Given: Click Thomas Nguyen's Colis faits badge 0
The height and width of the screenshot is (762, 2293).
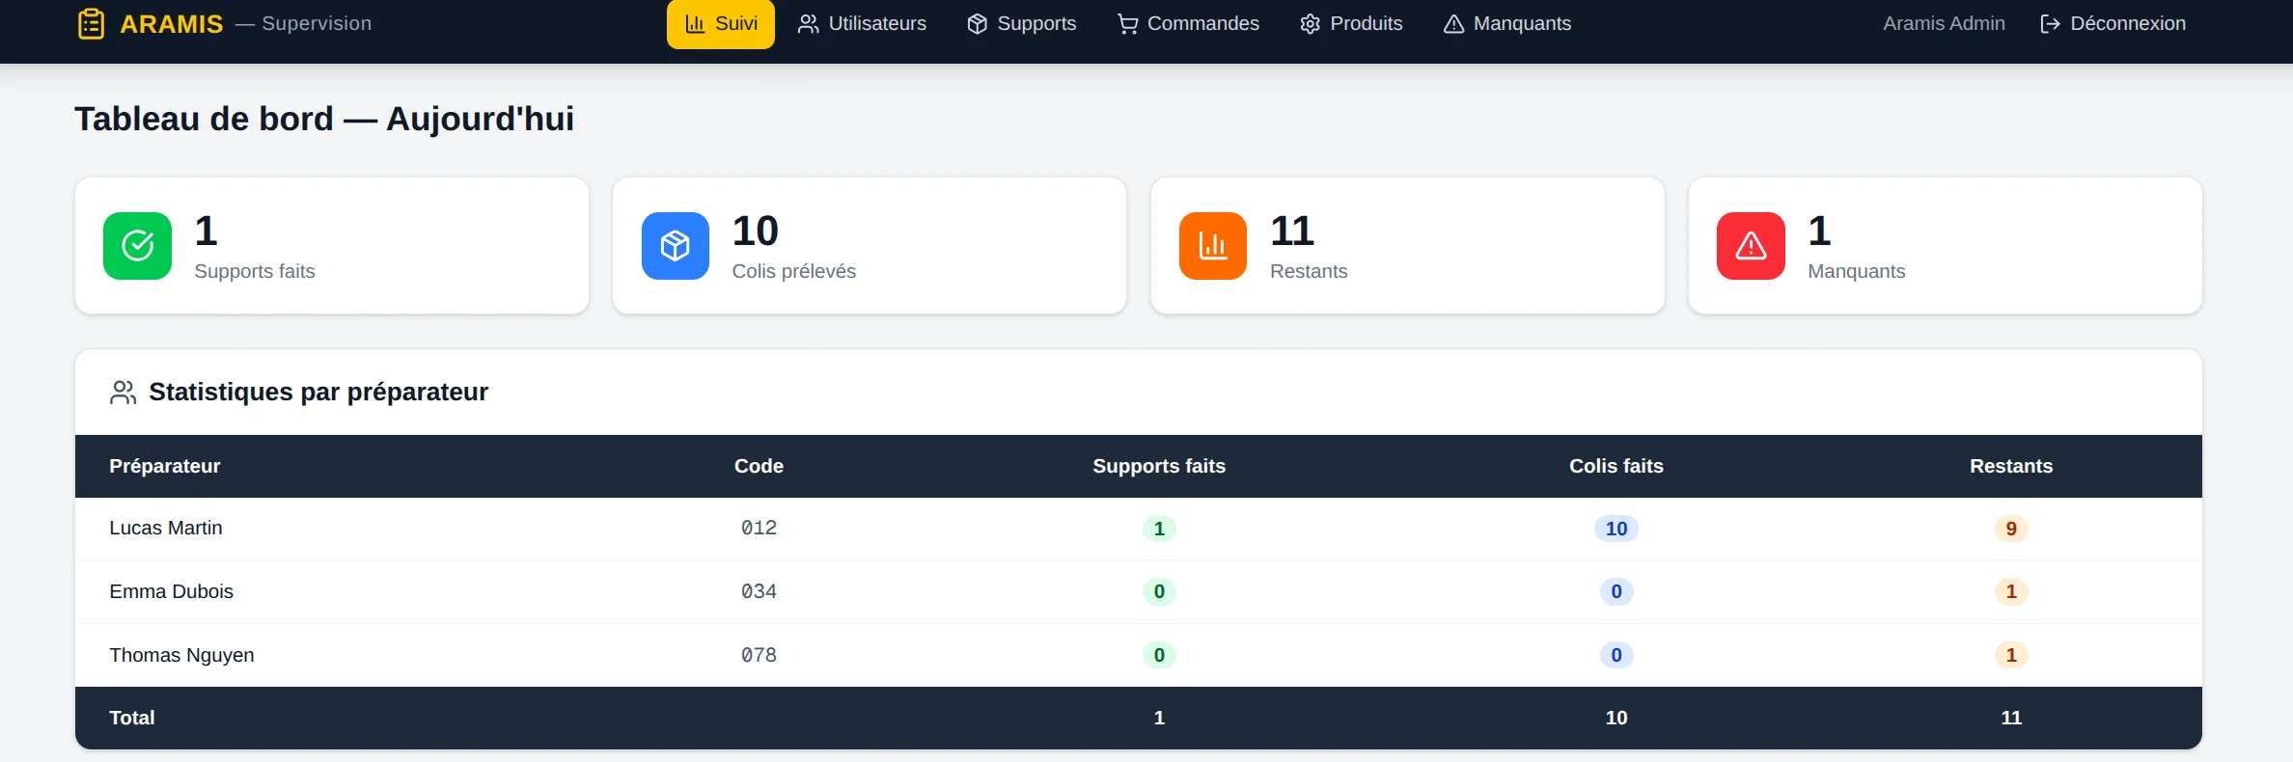Looking at the screenshot, I should [1616, 655].
